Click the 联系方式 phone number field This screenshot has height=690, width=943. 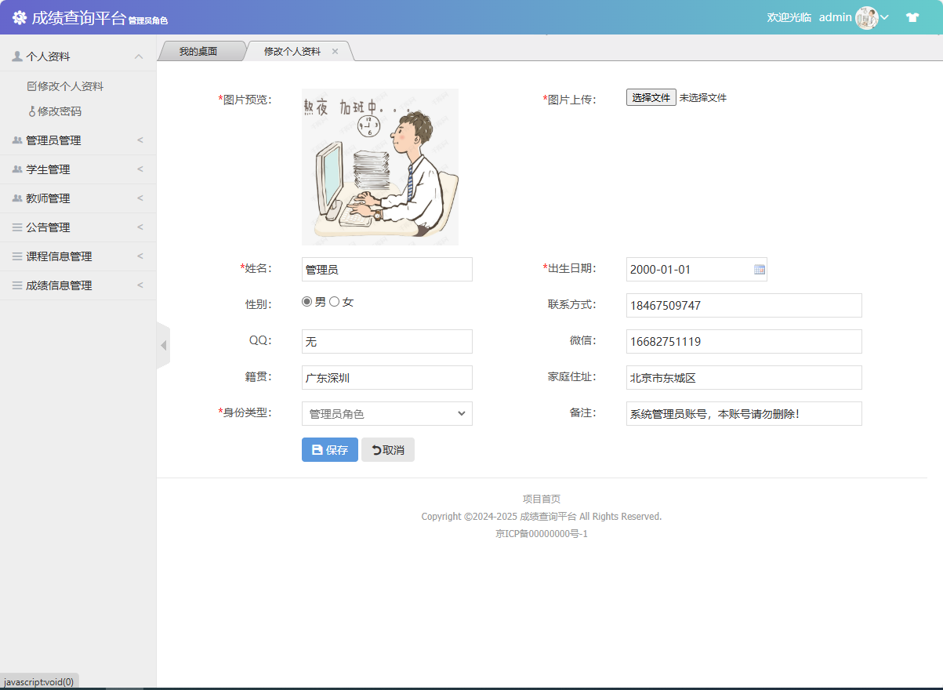coord(744,305)
